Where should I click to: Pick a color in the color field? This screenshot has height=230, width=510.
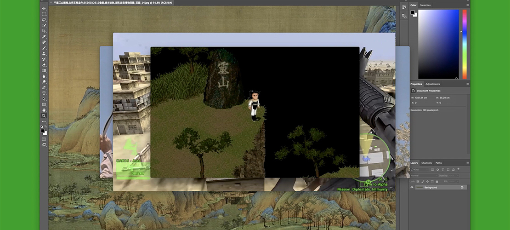tap(438, 44)
